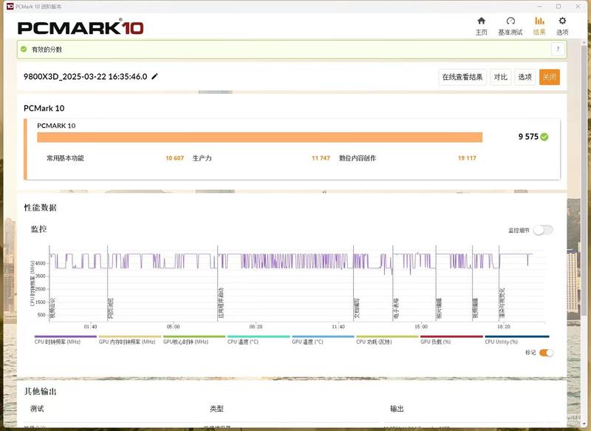Open the 基准测试 benchmarks section
Screen dimensions: 591x431
click(510, 26)
